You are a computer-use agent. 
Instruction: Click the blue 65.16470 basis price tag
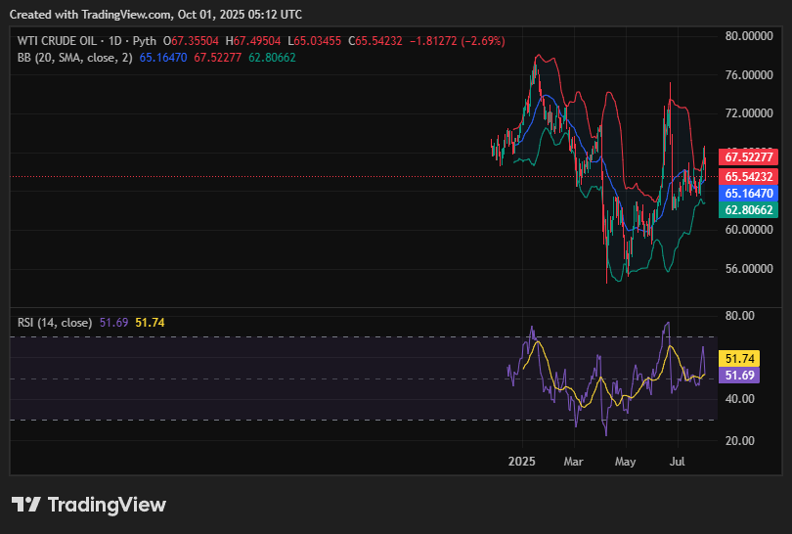(748, 194)
